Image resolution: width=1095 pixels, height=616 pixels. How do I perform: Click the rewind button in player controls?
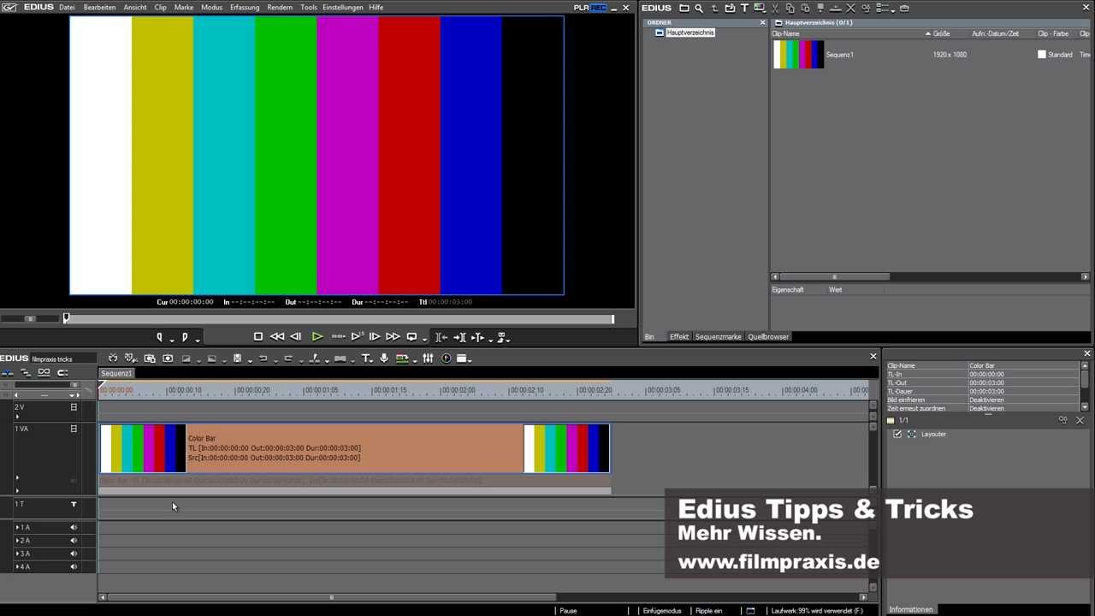point(277,337)
